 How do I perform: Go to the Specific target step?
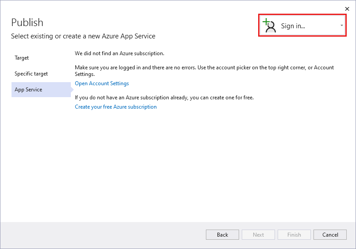pos(31,74)
